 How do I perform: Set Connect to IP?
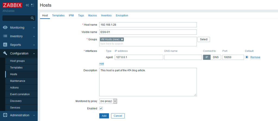click(207, 57)
